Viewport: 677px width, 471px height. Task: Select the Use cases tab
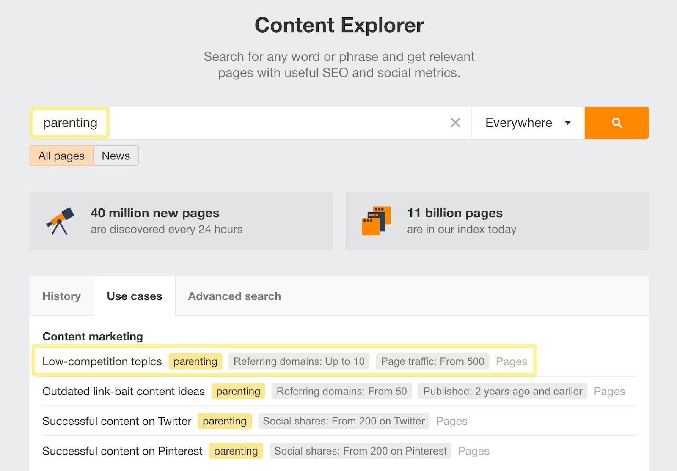pos(134,296)
